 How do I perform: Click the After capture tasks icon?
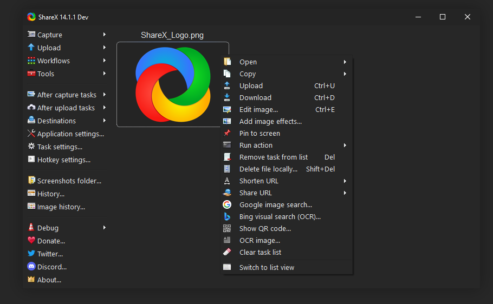click(x=31, y=94)
